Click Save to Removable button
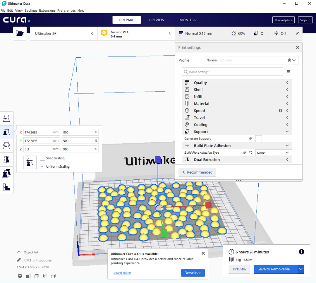316x283 pixels. (x=276, y=269)
